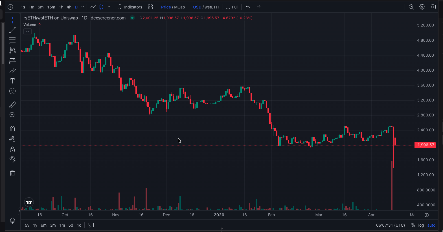The image size is (443, 232).
Task: Remove all drawings with the trash icon
Action: [12, 173]
